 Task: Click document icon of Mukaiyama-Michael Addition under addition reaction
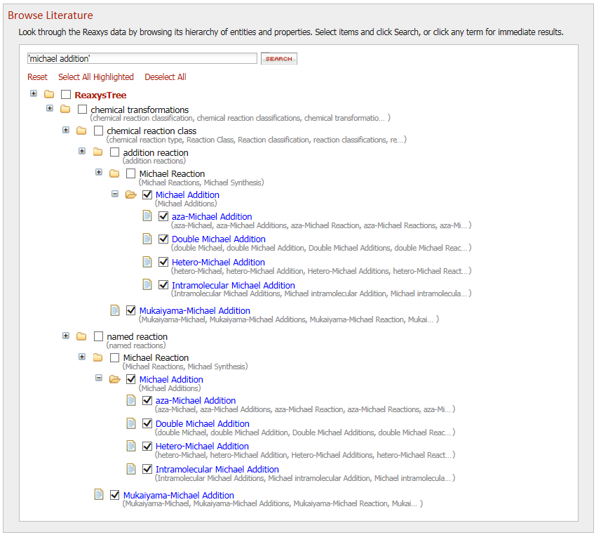[x=115, y=310]
